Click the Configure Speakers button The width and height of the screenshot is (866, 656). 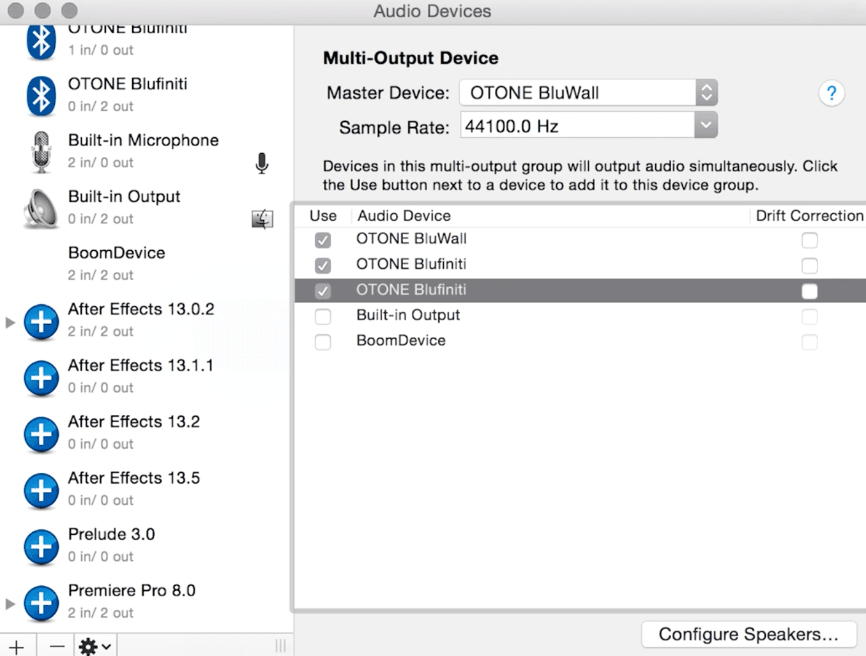[x=748, y=634]
